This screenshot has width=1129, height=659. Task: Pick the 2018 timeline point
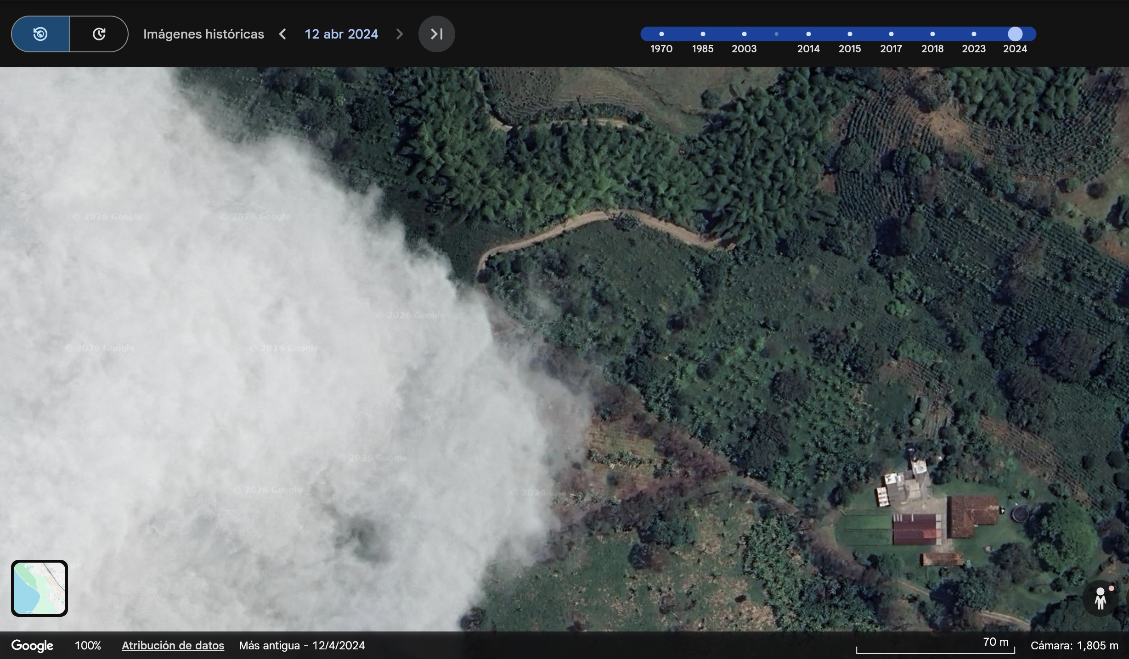tap(932, 34)
